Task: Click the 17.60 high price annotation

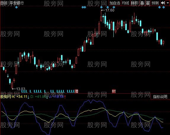Action: pos(110,10)
